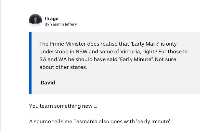This screenshot has height=131, width=207.
Task: Select the "-David" signature
Action: tap(47, 83)
